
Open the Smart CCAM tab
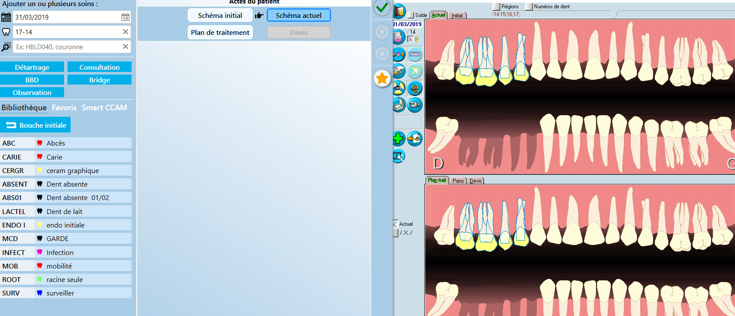[x=105, y=108]
